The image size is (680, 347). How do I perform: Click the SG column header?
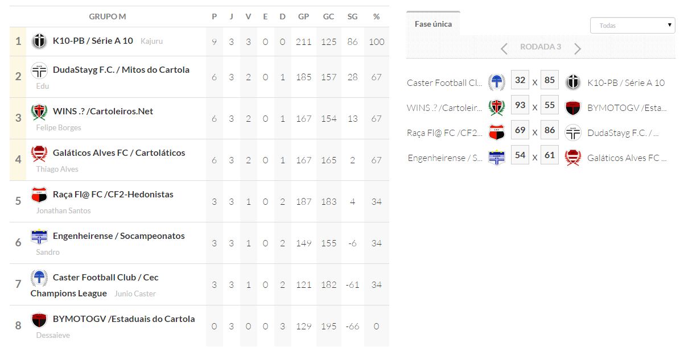[x=352, y=16]
